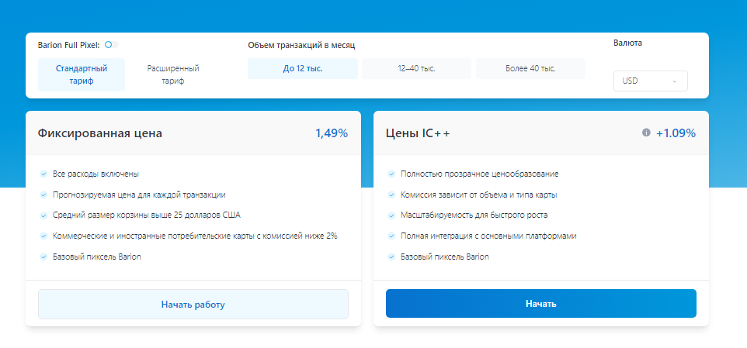This screenshot has width=747, height=348.
Task: Click the info icon next to +1.09%
Action: (646, 133)
